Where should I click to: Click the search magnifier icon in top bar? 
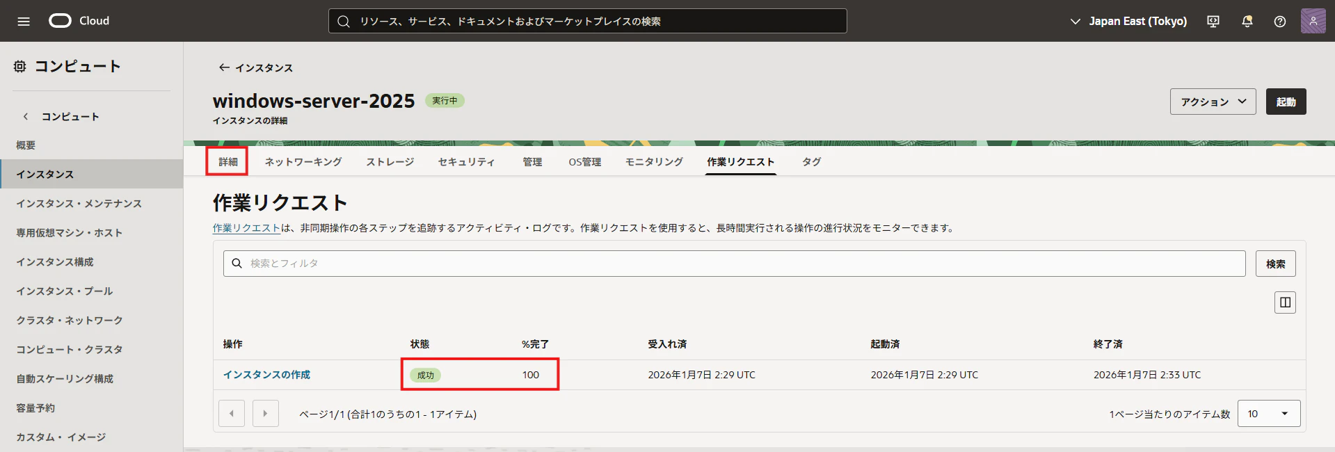click(x=344, y=22)
